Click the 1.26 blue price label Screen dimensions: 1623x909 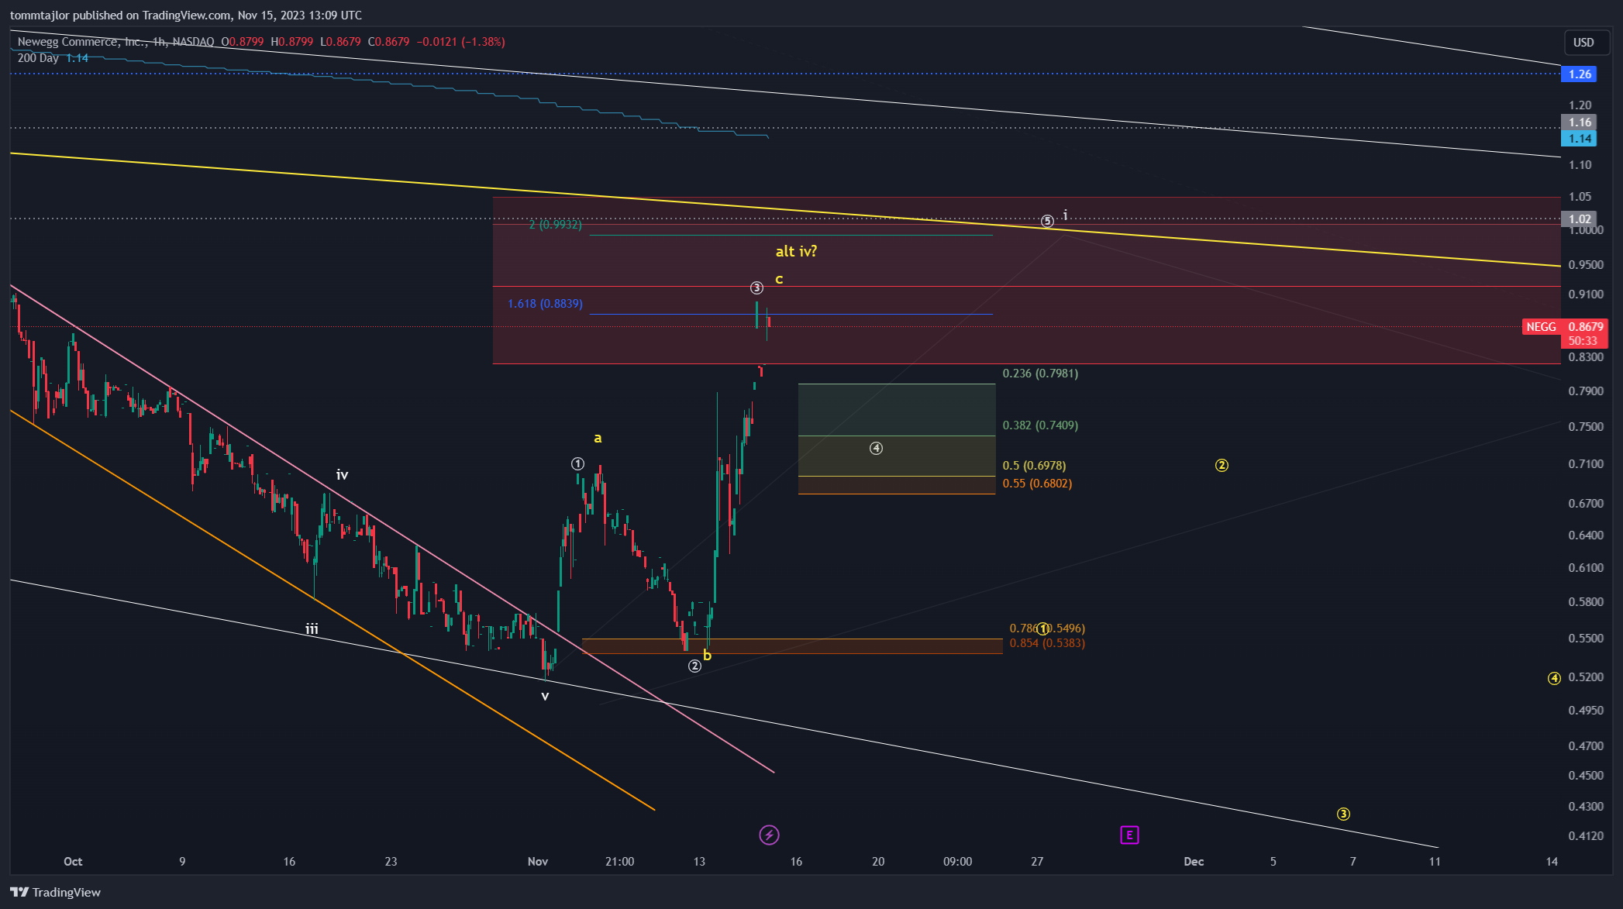pyautogui.click(x=1579, y=74)
